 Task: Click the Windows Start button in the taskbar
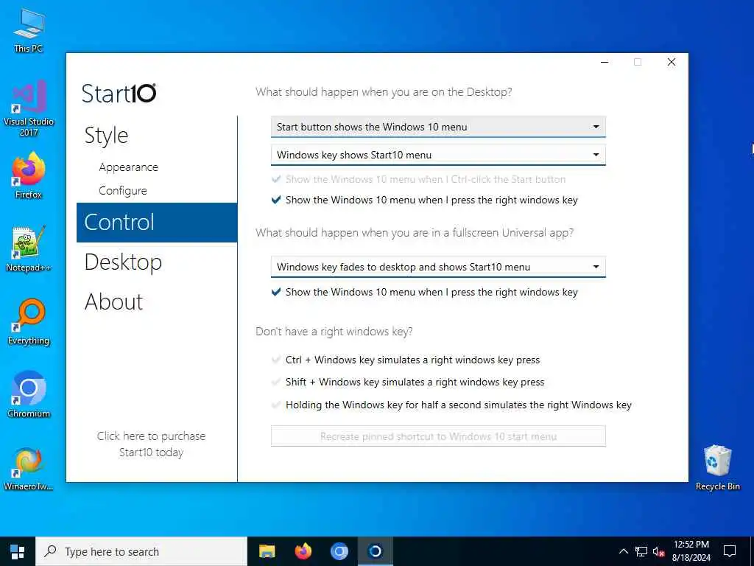(18, 551)
